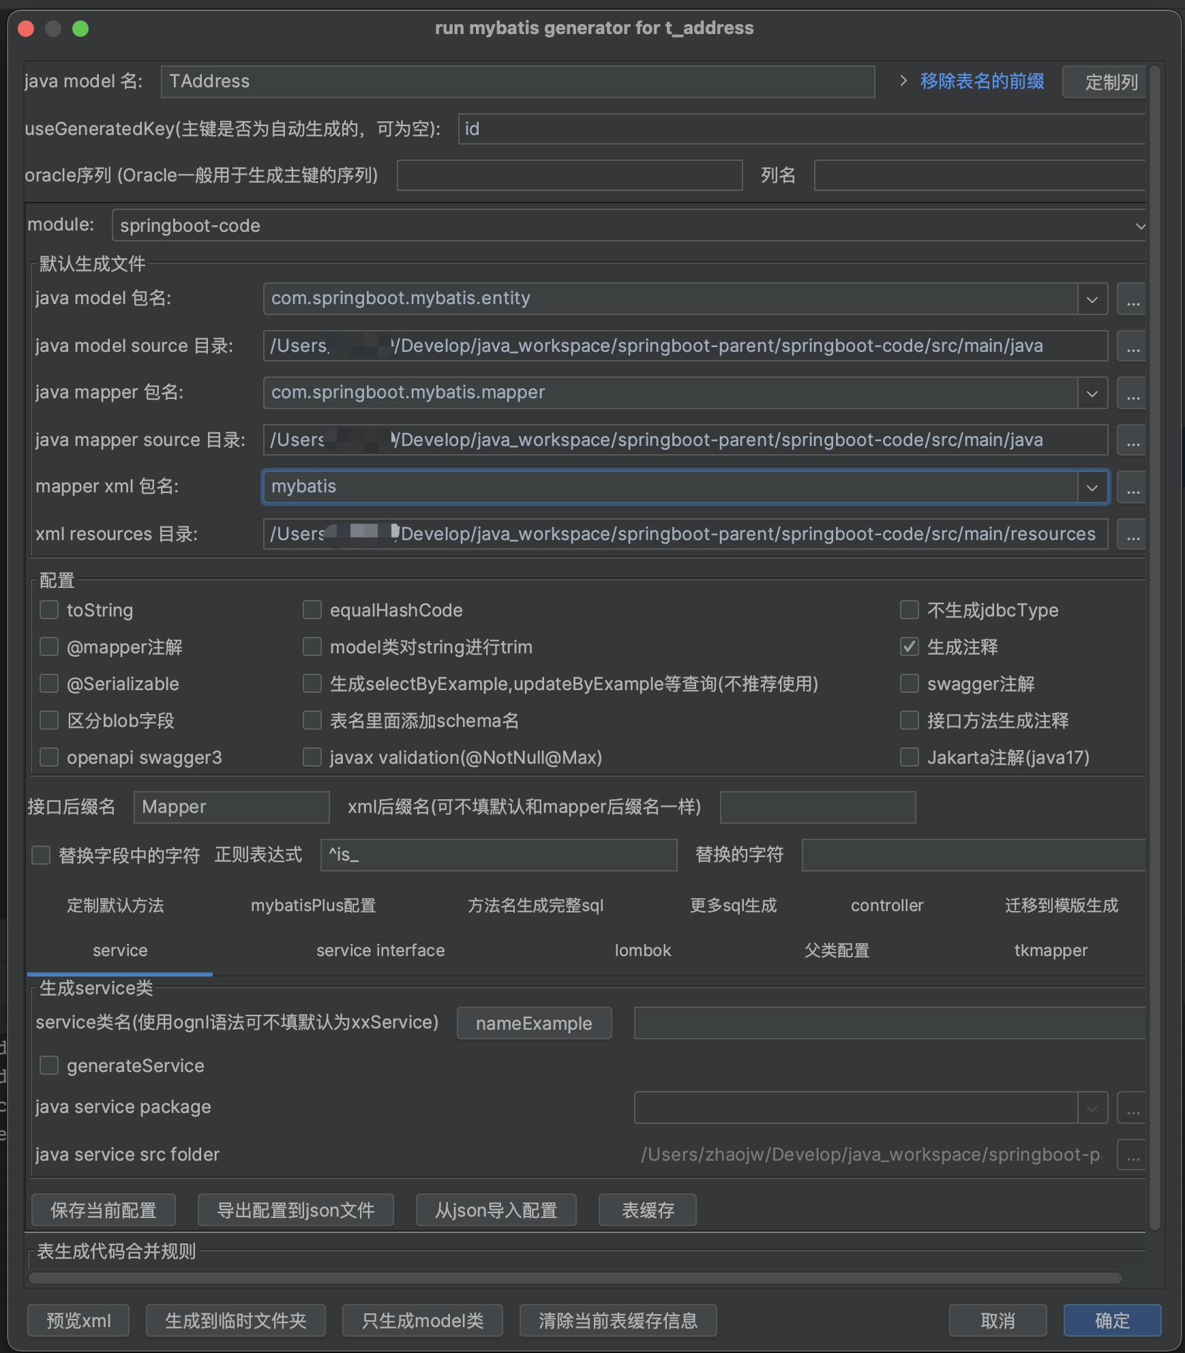Viewport: 1185px width, 1353px height.
Task: Open the 父类配置 tab
Action: [837, 951]
